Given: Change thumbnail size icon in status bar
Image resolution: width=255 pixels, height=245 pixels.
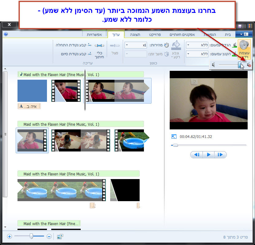Looking at the screenshot, I should pos(60,236).
